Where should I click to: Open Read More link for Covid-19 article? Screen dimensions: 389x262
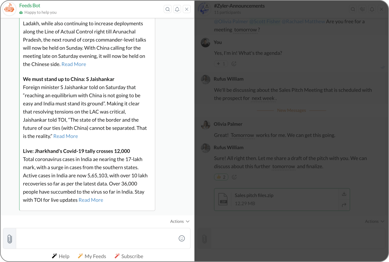pyautogui.click(x=91, y=200)
